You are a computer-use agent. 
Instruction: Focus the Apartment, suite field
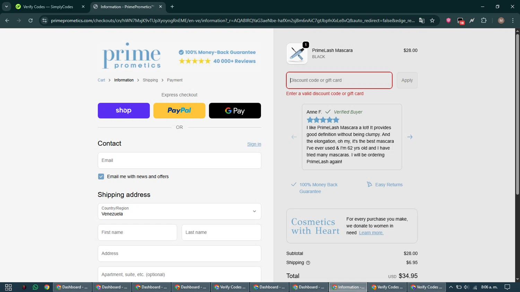180,274
